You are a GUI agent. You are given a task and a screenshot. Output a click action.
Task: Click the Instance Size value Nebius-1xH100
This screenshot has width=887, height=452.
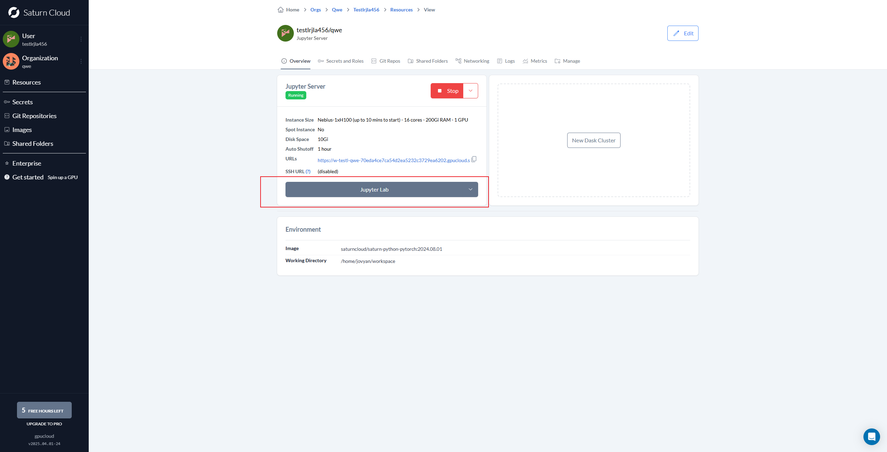click(x=393, y=120)
